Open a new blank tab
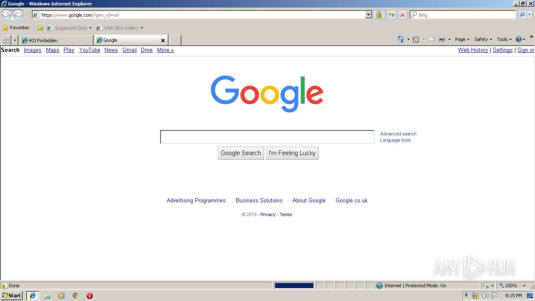 (x=175, y=40)
